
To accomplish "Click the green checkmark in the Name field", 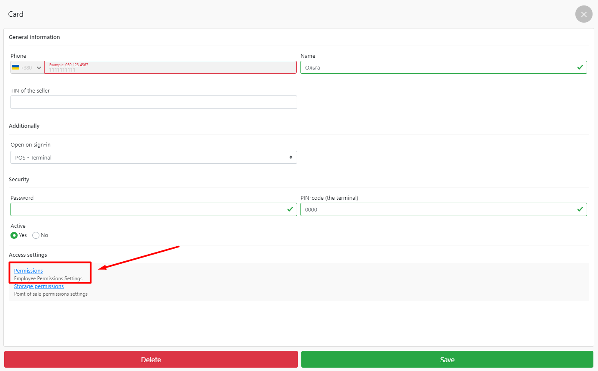I will [580, 67].
